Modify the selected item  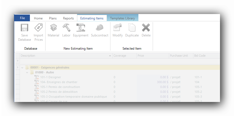tap(118, 28)
